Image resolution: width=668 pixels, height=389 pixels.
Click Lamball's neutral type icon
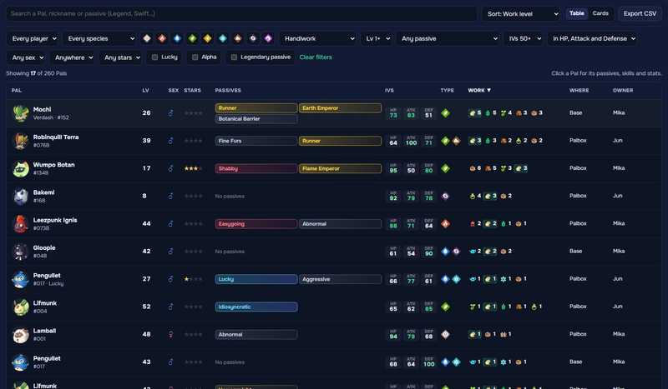pos(445,335)
